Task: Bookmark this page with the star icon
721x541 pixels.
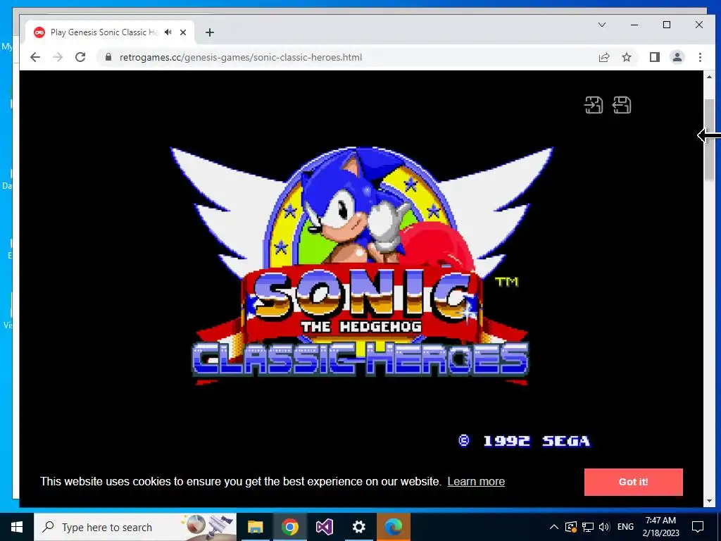Action: point(626,57)
